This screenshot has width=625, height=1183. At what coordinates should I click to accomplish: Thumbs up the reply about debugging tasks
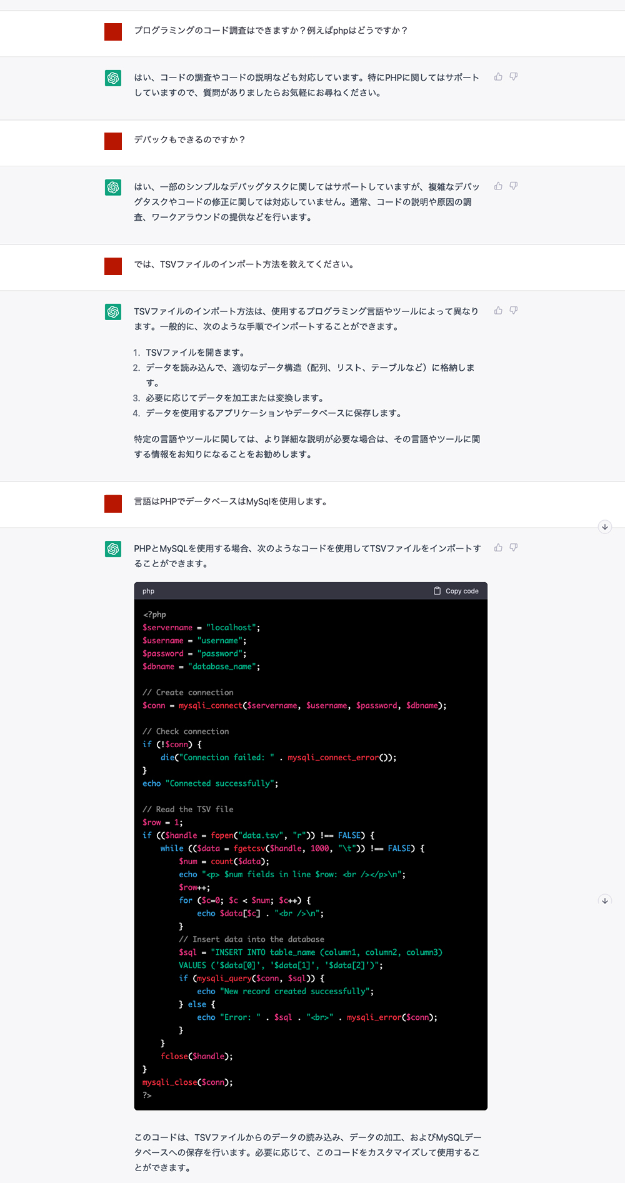tap(498, 186)
